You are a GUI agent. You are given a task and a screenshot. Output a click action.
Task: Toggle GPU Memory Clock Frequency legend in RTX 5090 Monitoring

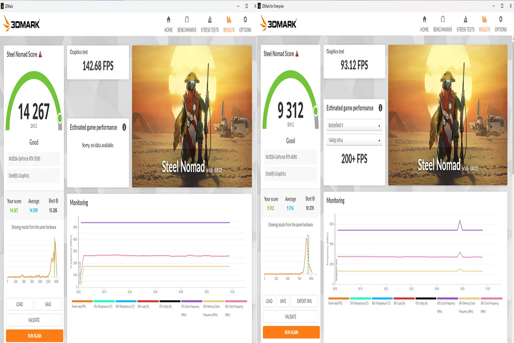pos(213,308)
